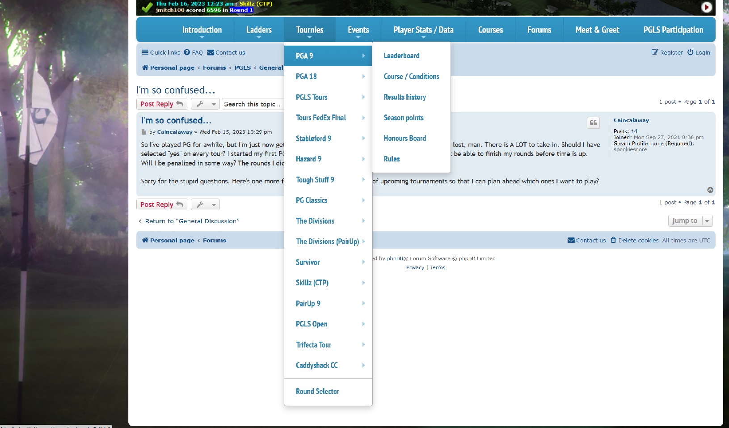
Task: Click the scroll-to-top arrow icon in the post
Action: [x=710, y=190]
